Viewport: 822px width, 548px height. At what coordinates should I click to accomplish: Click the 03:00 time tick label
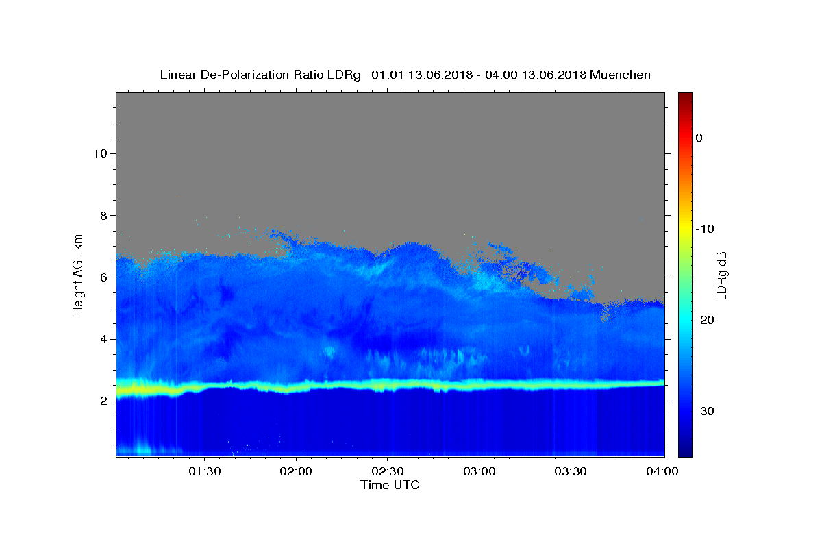479,472
